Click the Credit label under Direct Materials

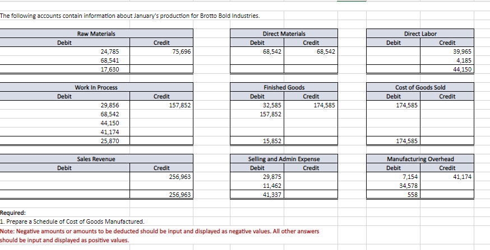[311, 43]
